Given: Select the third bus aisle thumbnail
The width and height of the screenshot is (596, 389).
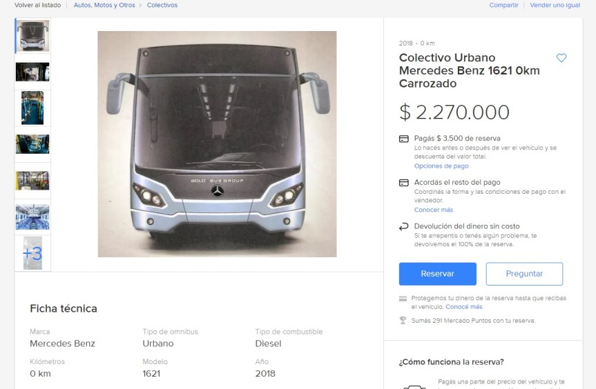Looking at the screenshot, I should (x=32, y=108).
